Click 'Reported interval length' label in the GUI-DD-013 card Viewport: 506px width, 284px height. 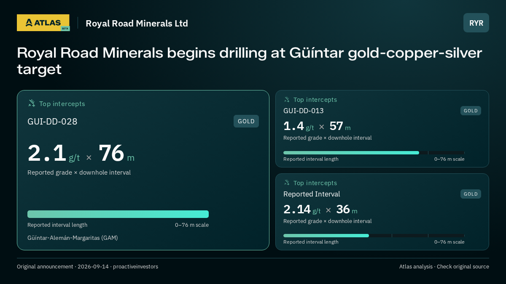click(x=311, y=159)
